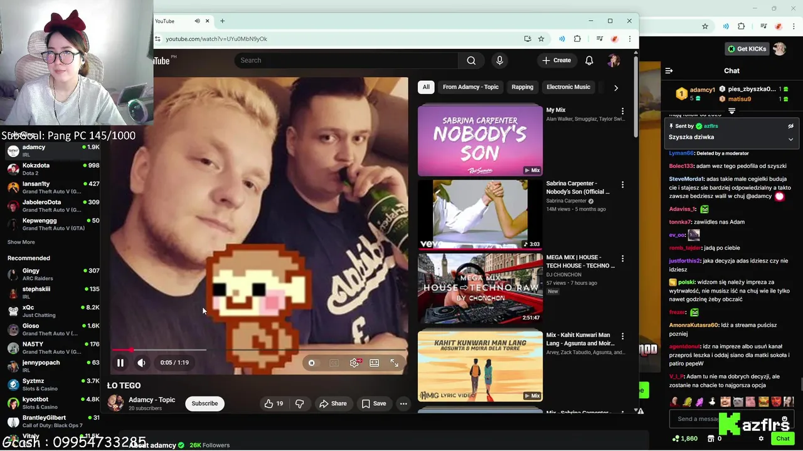
Task: Start voice search with the microphone icon
Action: tap(499, 61)
